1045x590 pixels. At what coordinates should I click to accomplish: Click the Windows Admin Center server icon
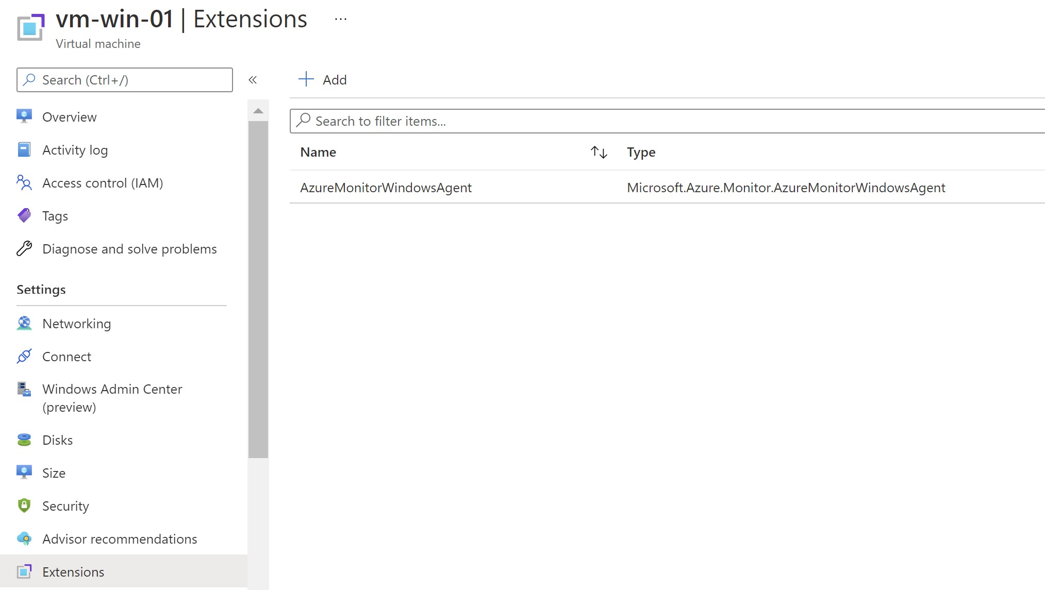click(x=24, y=389)
